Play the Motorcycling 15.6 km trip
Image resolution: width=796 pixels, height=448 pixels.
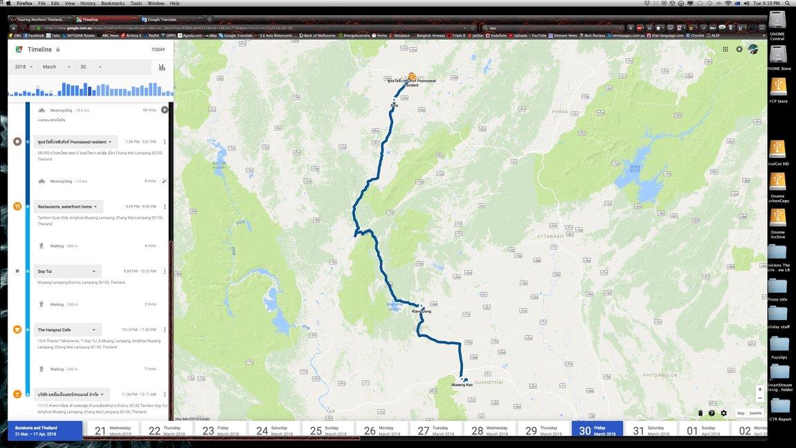165,109
